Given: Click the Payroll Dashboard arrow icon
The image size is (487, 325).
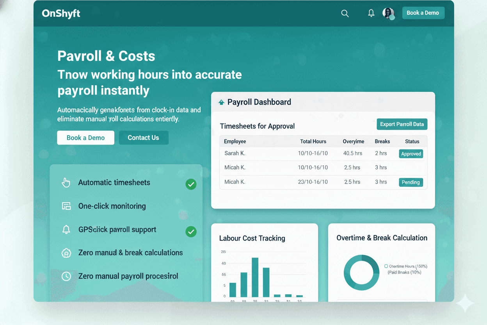Looking at the screenshot, I should tap(221, 102).
